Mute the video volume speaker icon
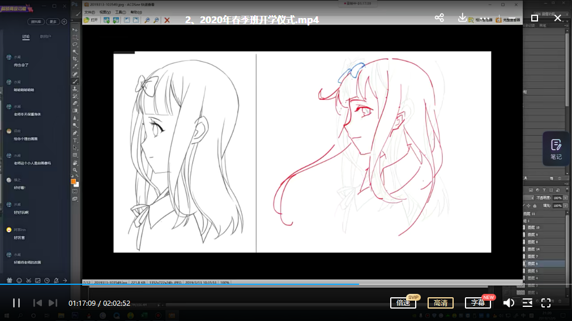This screenshot has height=321, width=572. (509, 303)
